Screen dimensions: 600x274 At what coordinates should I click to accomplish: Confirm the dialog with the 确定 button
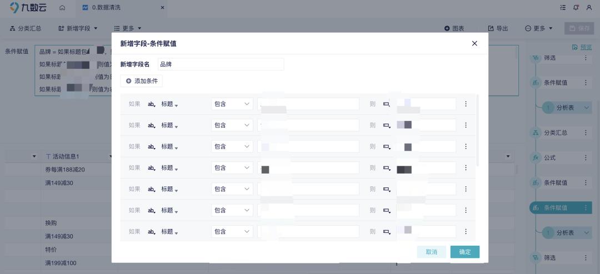coord(464,252)
